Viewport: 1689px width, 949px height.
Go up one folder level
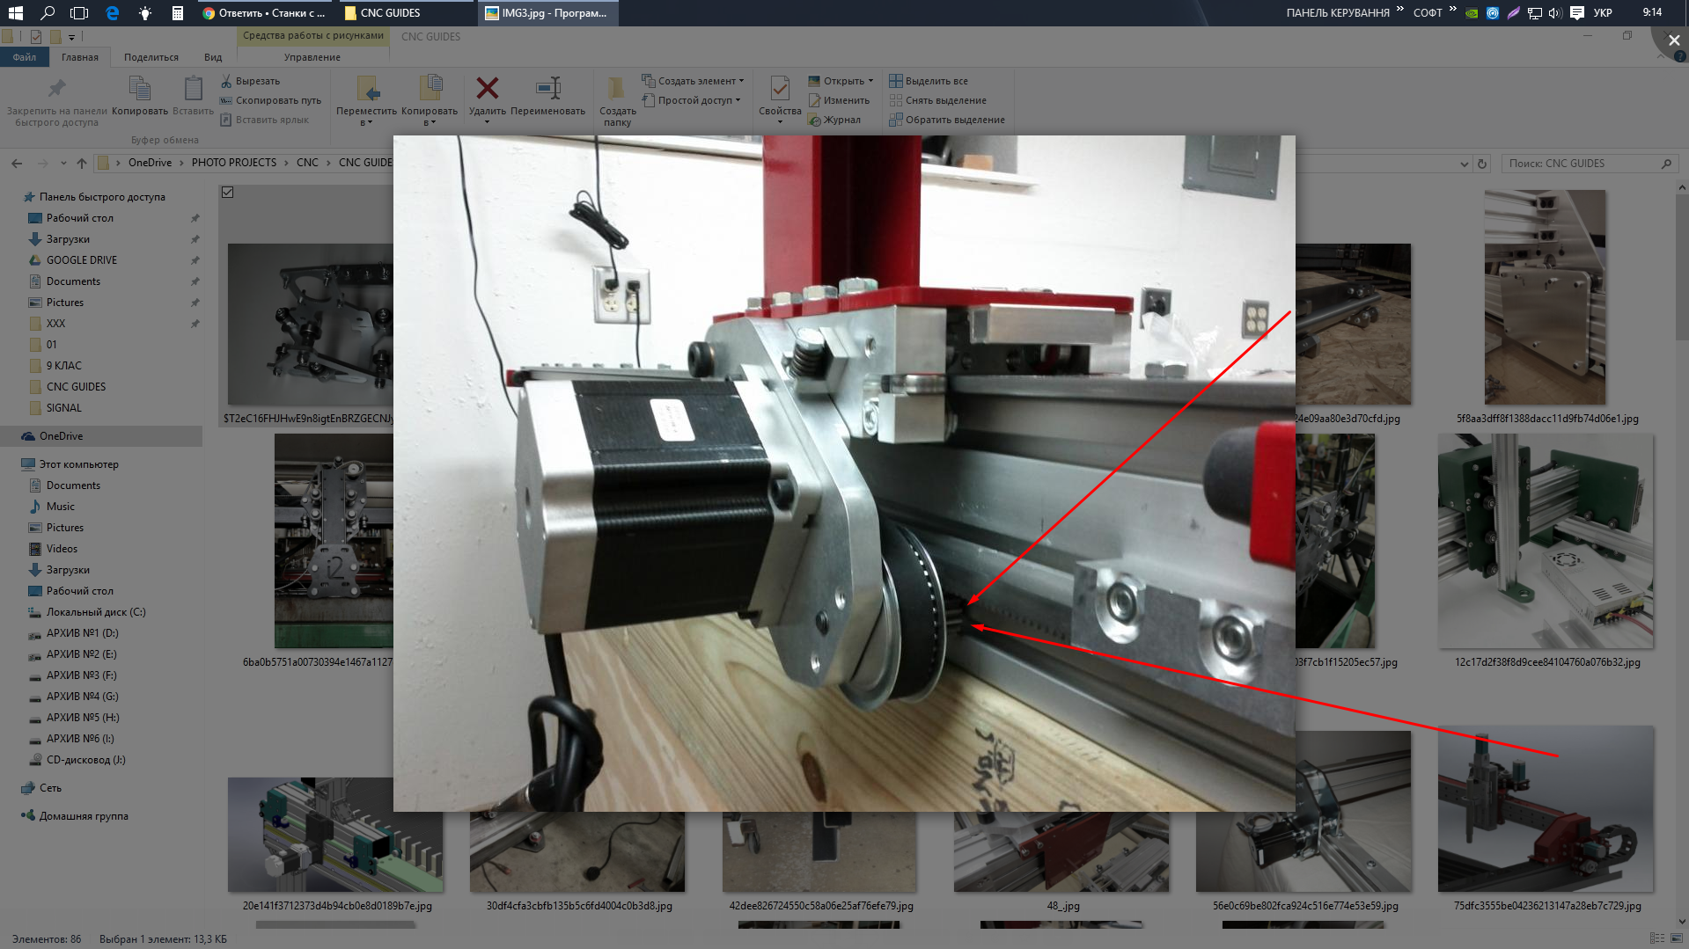tap(82, 163)
